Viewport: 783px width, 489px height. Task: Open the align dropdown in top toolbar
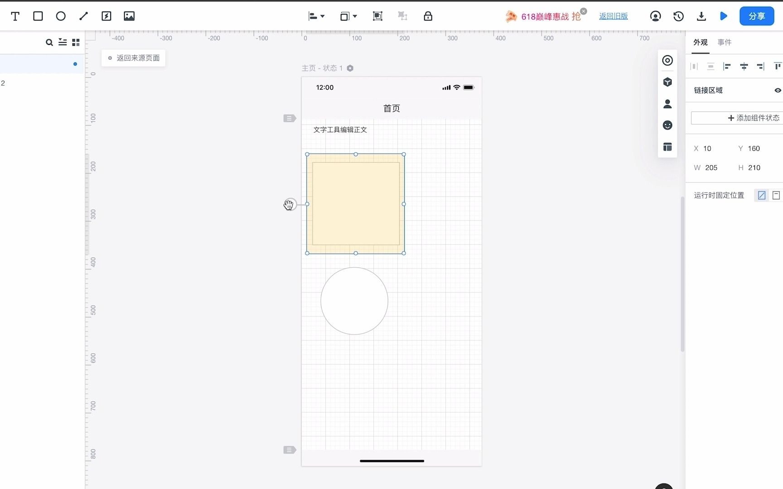coord(316,16)
